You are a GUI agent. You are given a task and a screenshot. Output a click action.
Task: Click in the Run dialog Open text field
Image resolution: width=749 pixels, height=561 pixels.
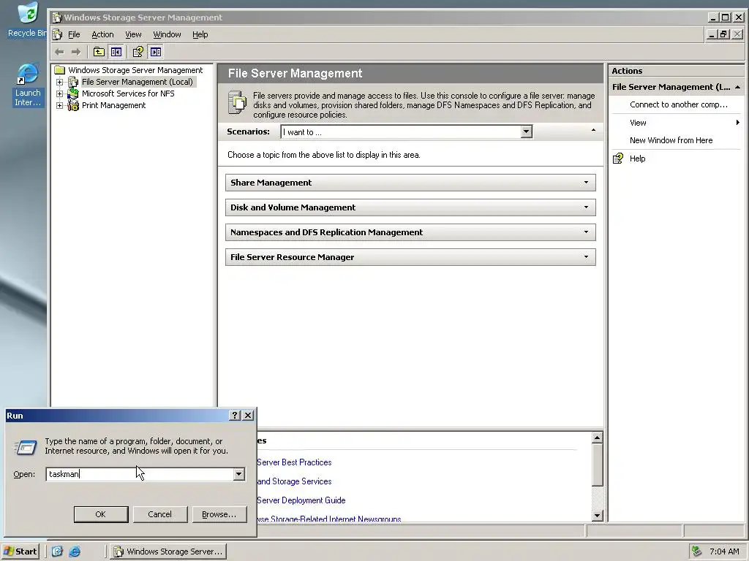click(x=140, y=474)
